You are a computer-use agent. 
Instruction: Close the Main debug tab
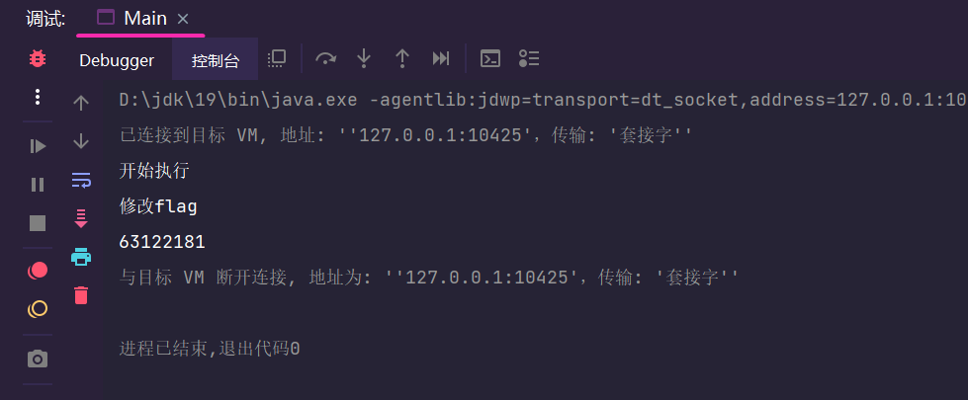pyautogui.click(x=183, y=19)
